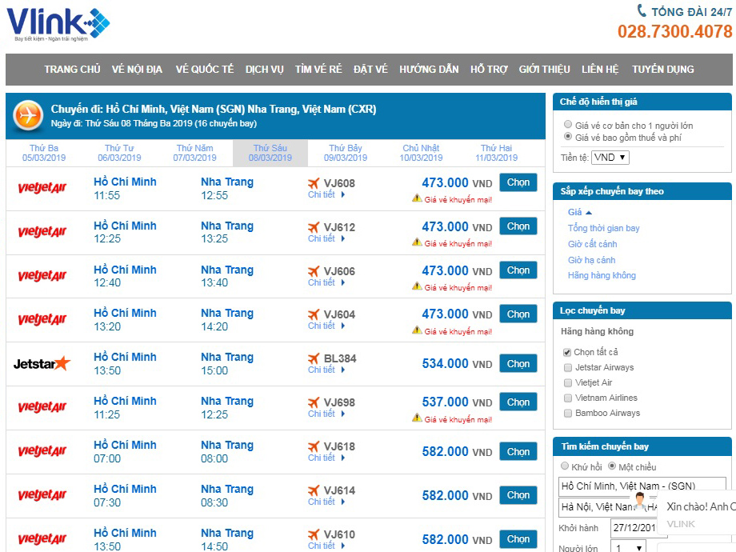Switch to the Thứ Bảy 09/03/2019 date tab
Viewport: 736px width, 552px height.
pos(346,153)
